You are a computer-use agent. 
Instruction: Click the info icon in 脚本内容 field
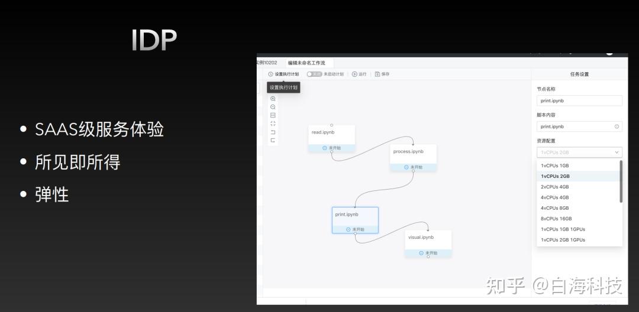point(617,126)
